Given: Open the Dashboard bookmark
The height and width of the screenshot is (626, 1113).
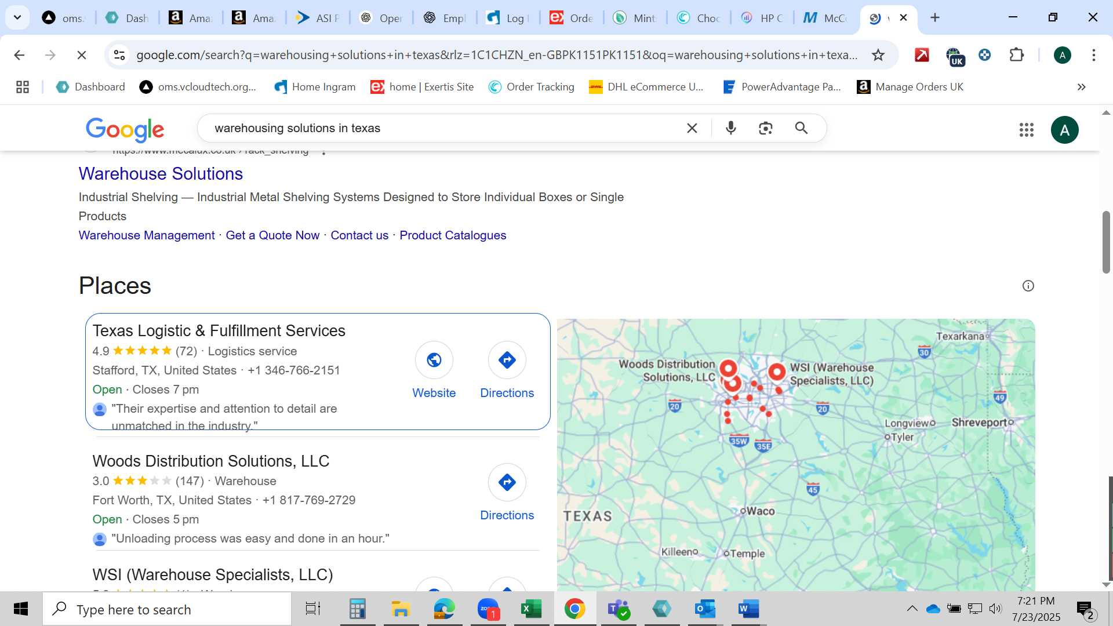Looking at the screenshot, I should coord(90,87).
